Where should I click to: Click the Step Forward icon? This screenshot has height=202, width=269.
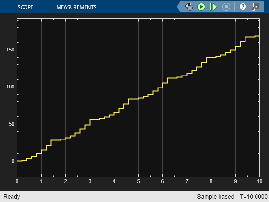point(213,7)
